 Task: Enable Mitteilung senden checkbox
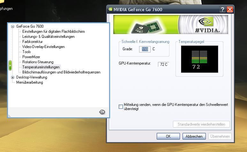pos(121,107)
